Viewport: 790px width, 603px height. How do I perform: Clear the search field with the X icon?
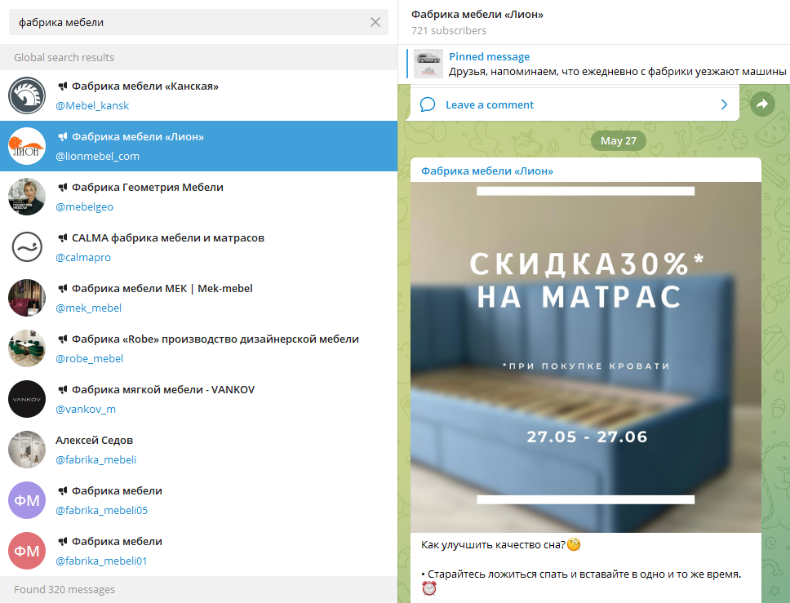pyautogui.click(x=375, y=22)
